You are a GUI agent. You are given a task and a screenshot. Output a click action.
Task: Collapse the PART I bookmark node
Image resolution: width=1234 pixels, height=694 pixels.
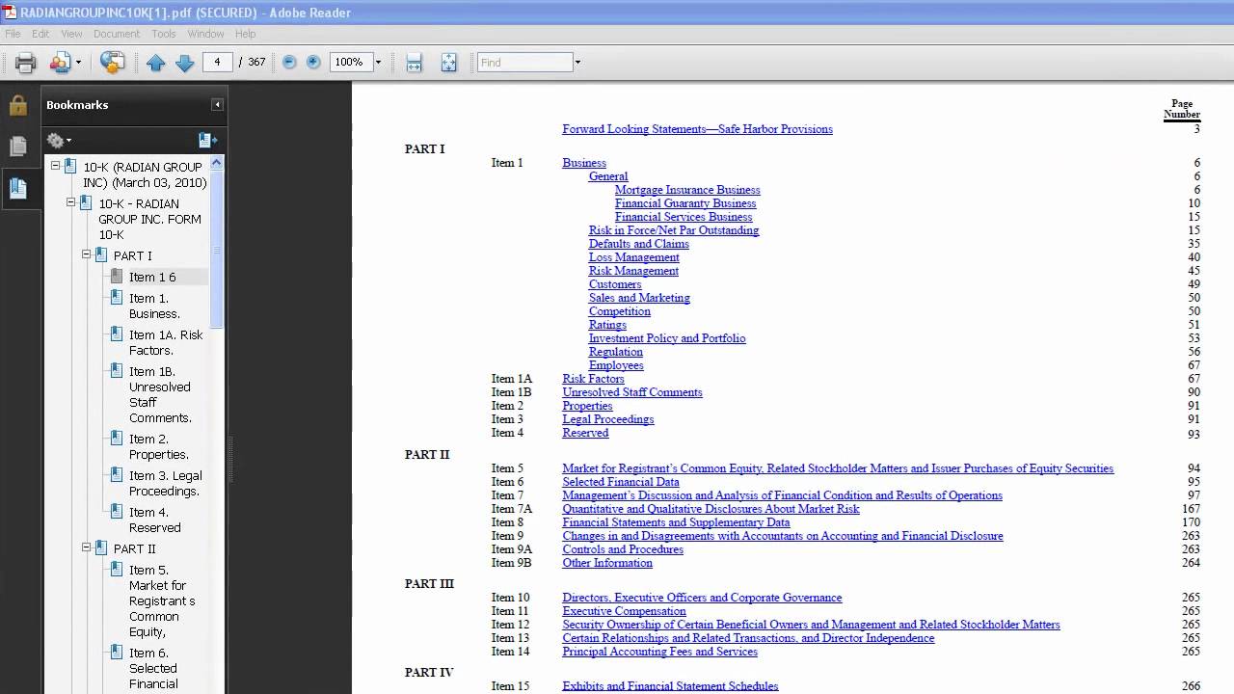[x=86, y=254]
